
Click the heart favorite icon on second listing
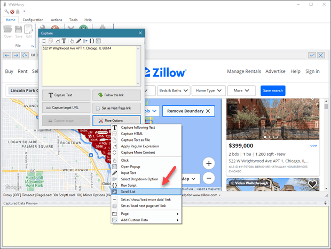(x=312, y=184)
